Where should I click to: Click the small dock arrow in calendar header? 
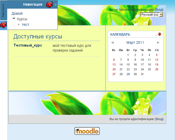pyautogui.click(x=156, y=35)
